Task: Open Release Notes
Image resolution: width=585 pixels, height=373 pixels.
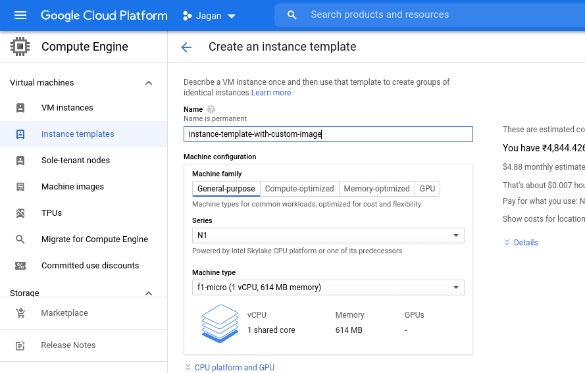Action: (x=68, y=345)
